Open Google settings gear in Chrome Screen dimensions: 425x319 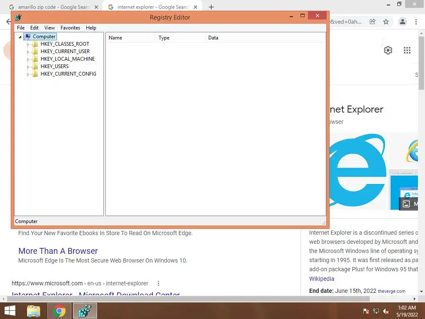(388, 50)
